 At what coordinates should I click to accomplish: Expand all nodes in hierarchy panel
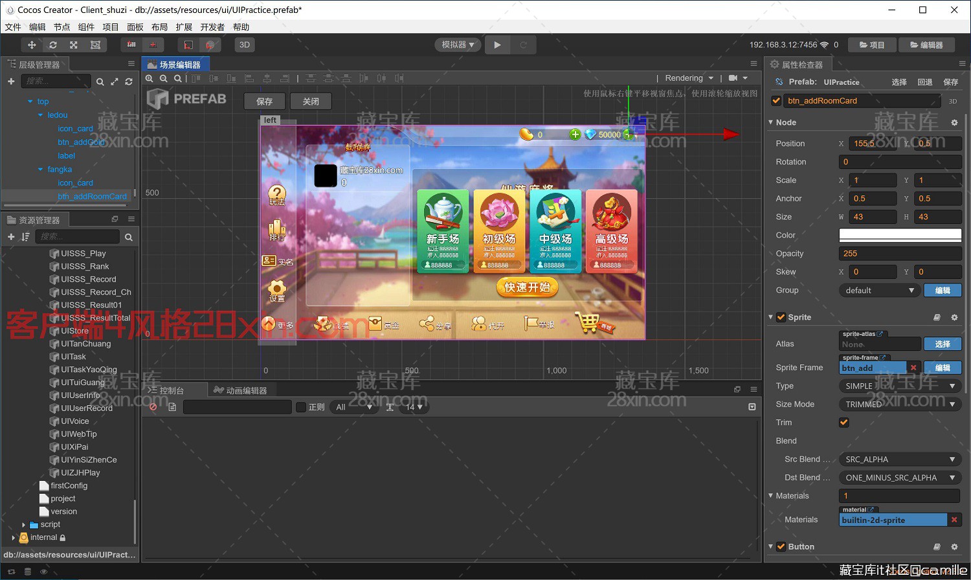(115, 82)
